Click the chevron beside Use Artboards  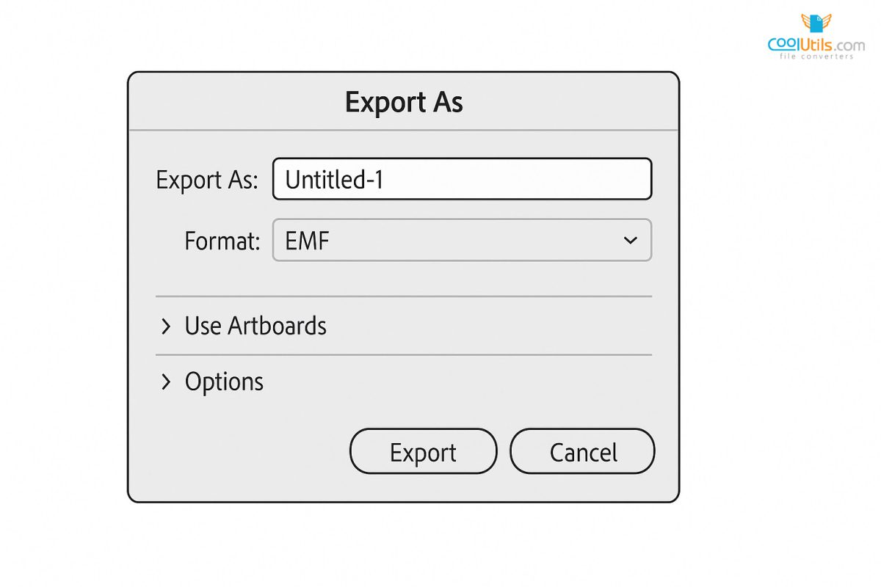tap(166, 327)
